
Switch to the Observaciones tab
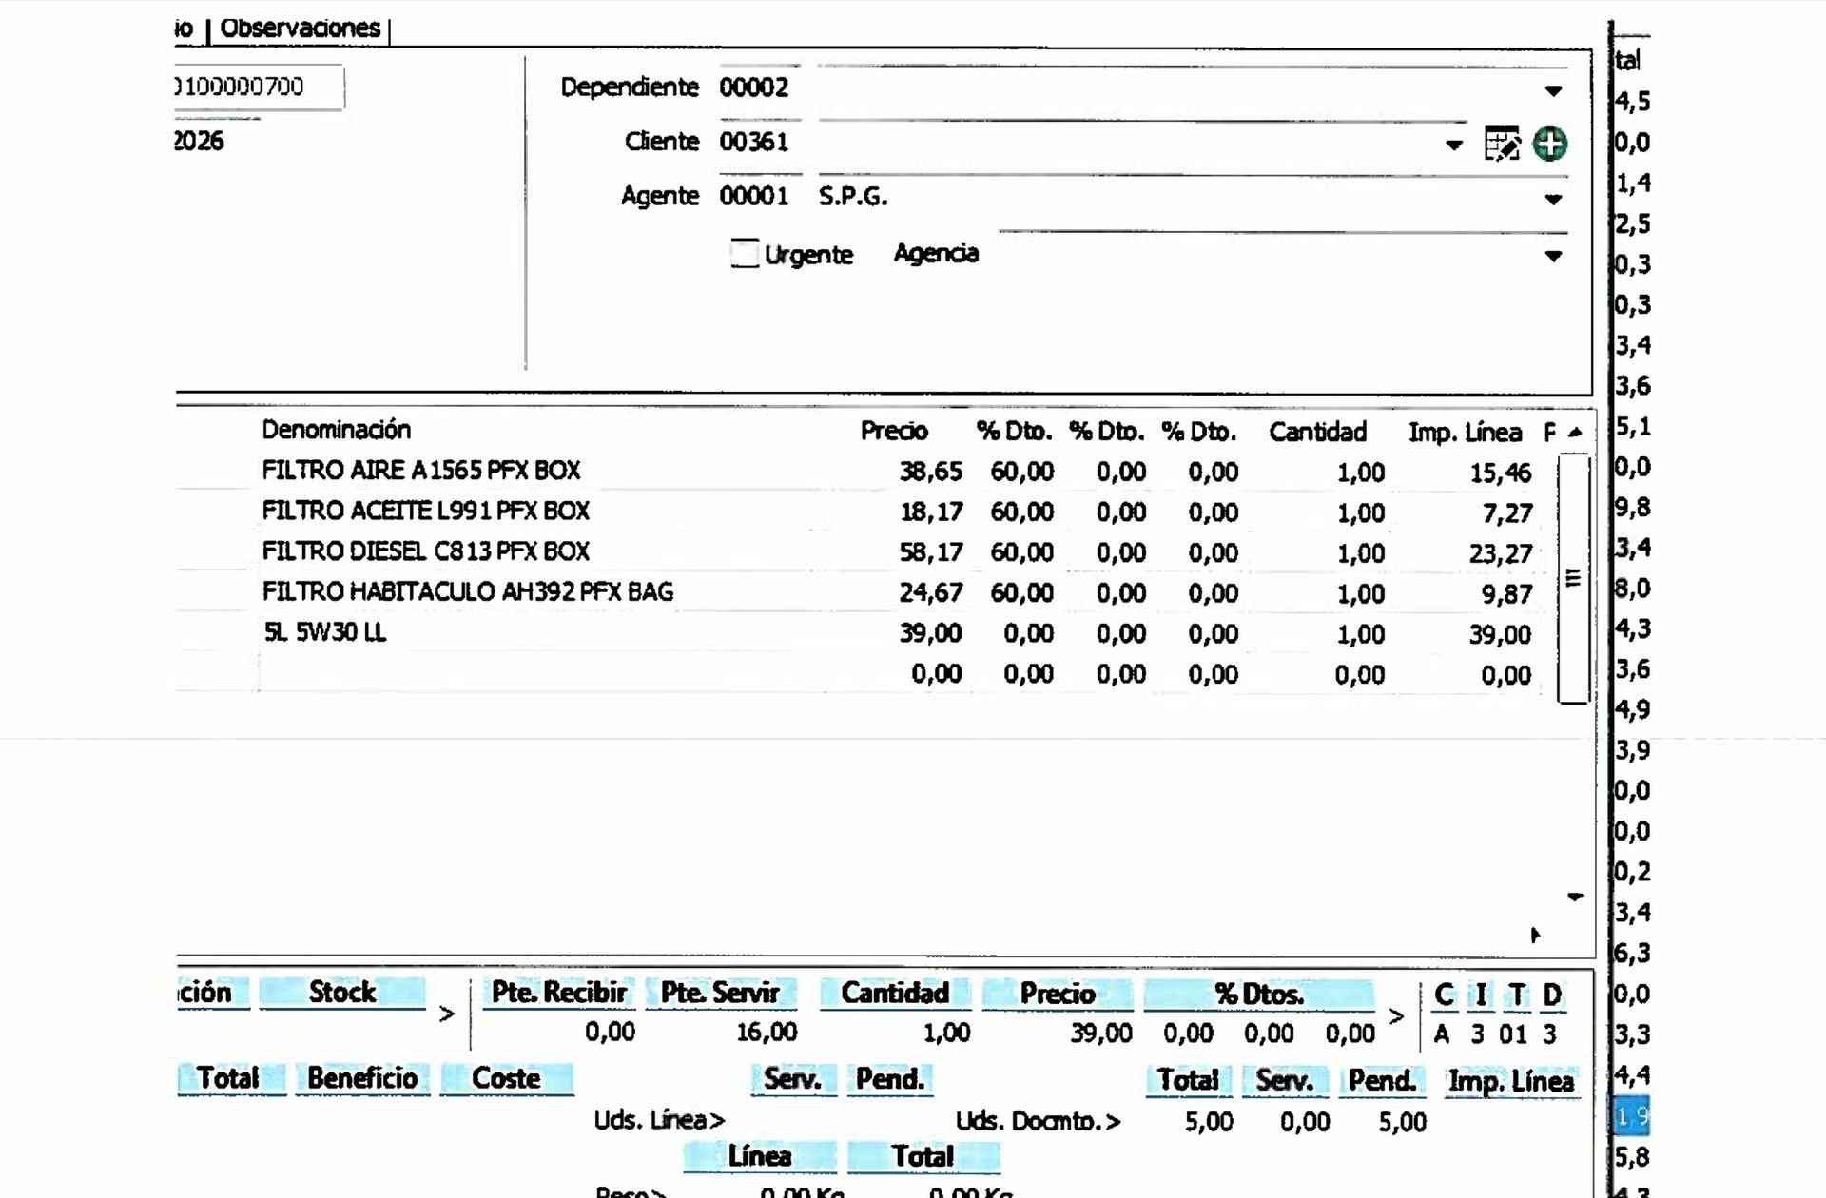[300, 28]
